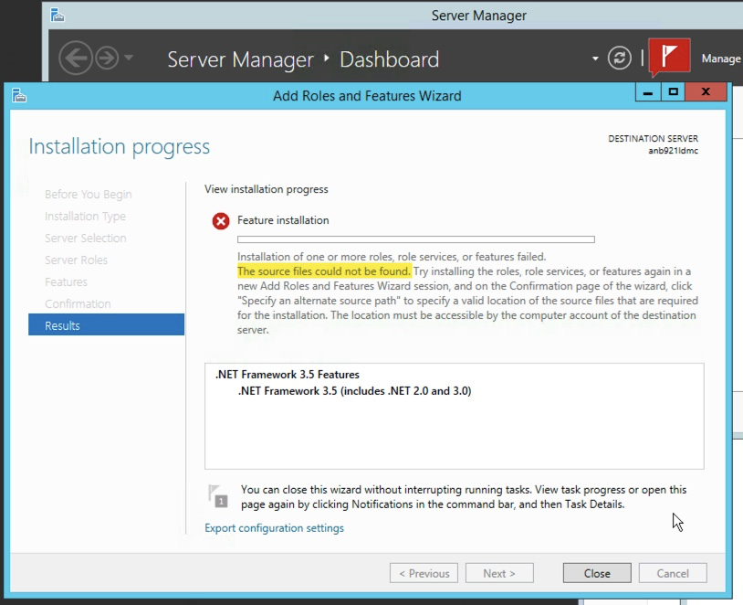Open the Notifications flag icon

click(x=669, y=57)
